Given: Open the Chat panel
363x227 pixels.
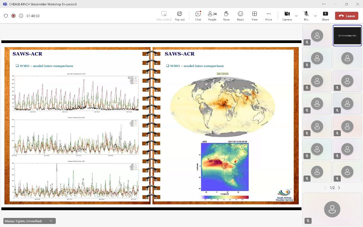Looking at the screenshot, I should pyautogui.click(x=198, y=16).
